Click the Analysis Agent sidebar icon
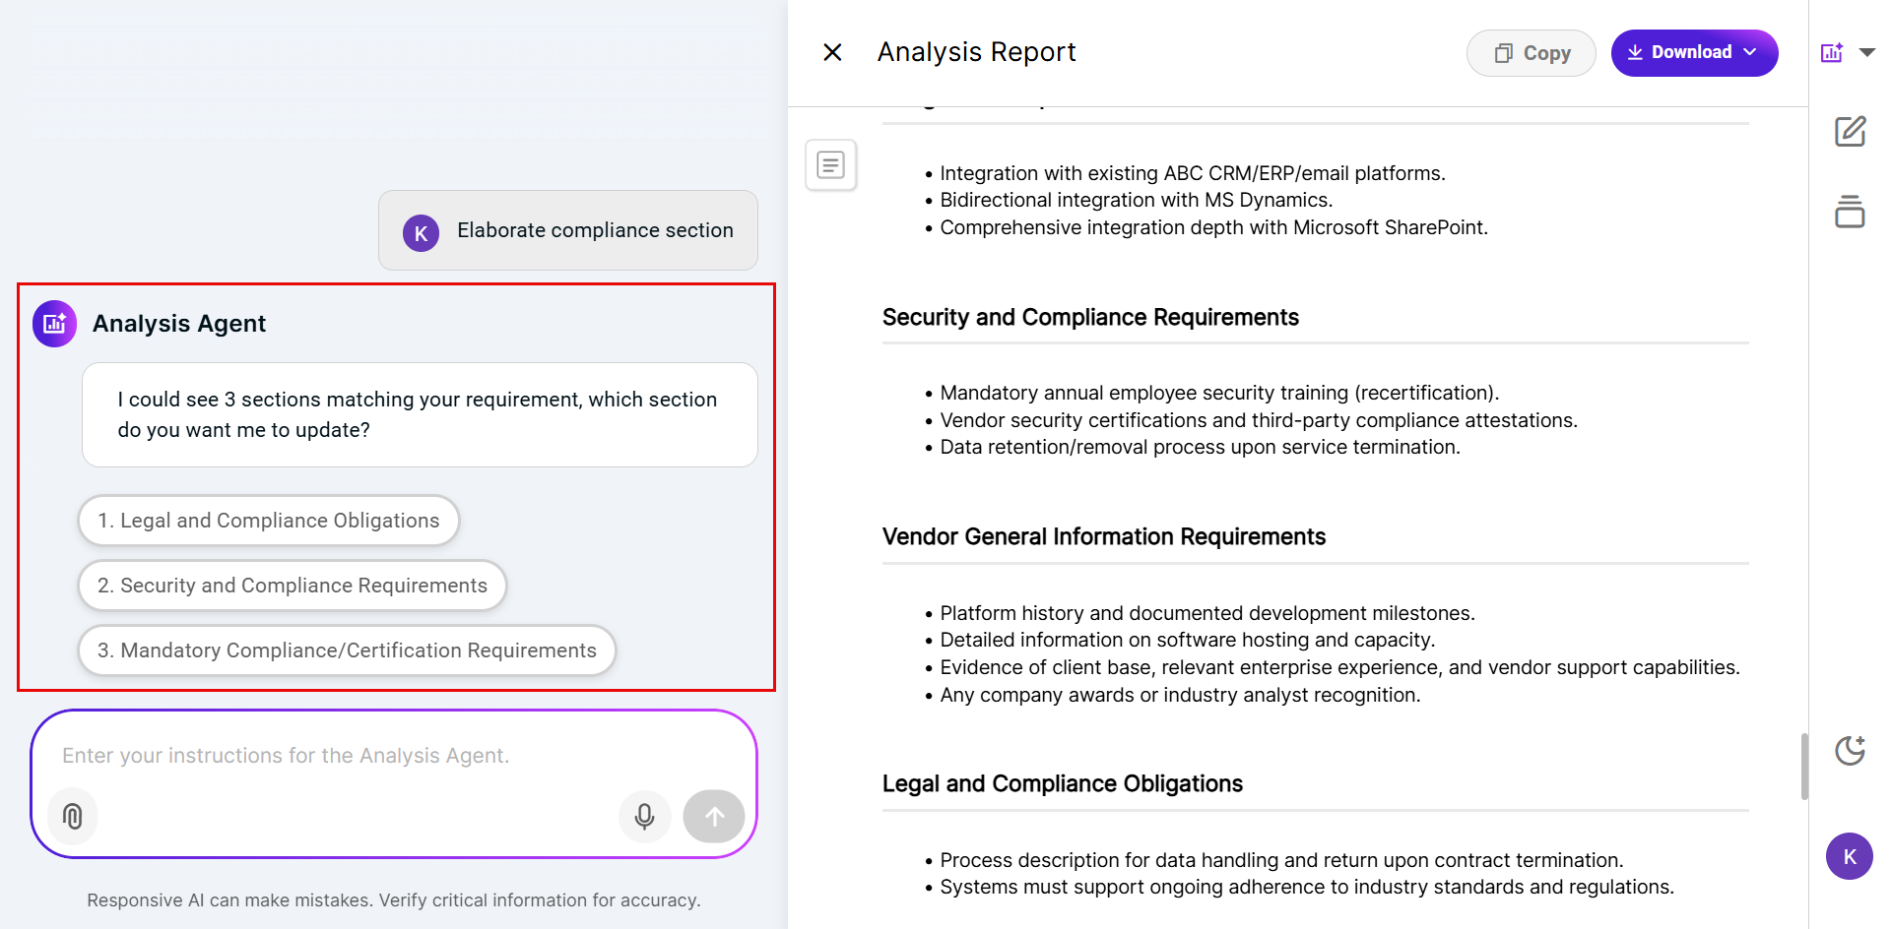 (x=1831, y=53)
